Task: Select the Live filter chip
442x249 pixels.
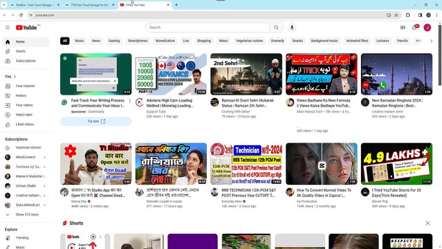Action: (186, 41)
